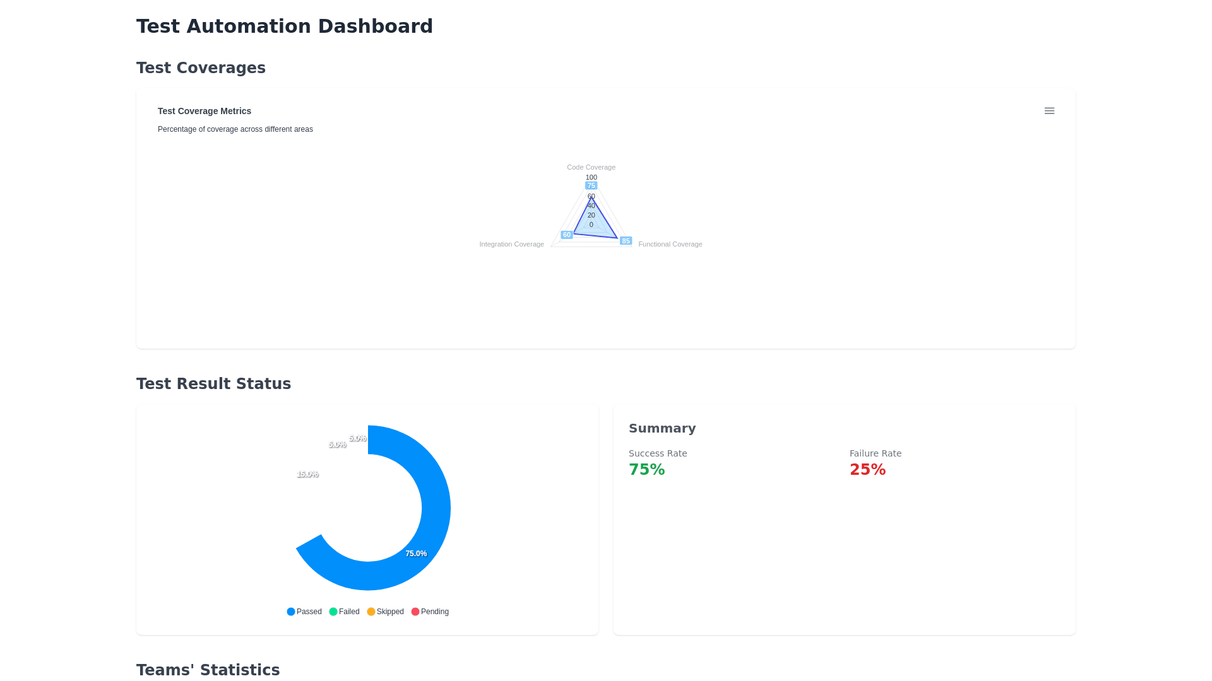1212x681 pixels.
Task: Click the 60 data label on radar chart
Action: 567,235
